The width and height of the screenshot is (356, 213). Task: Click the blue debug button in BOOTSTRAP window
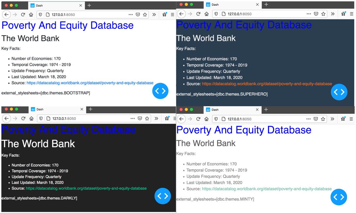tap(160, 91)
